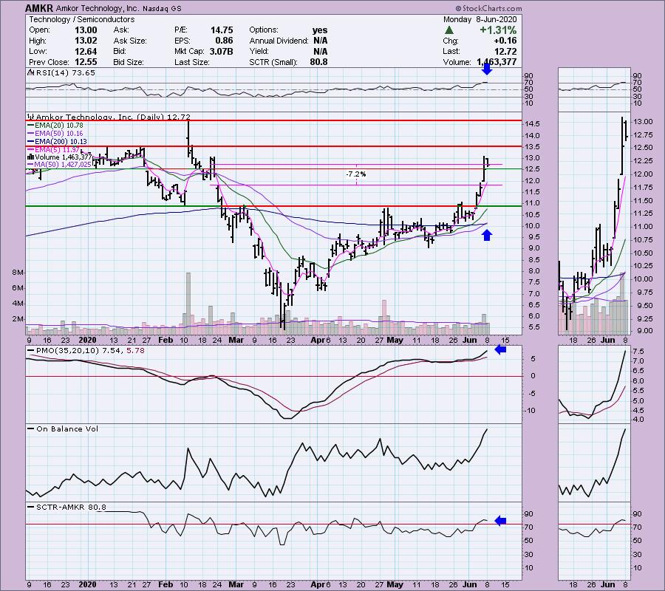This screenshot has height=591, width=665.
Task: Click the date Monday 8-Jun-2020
Action: point(480,19)
